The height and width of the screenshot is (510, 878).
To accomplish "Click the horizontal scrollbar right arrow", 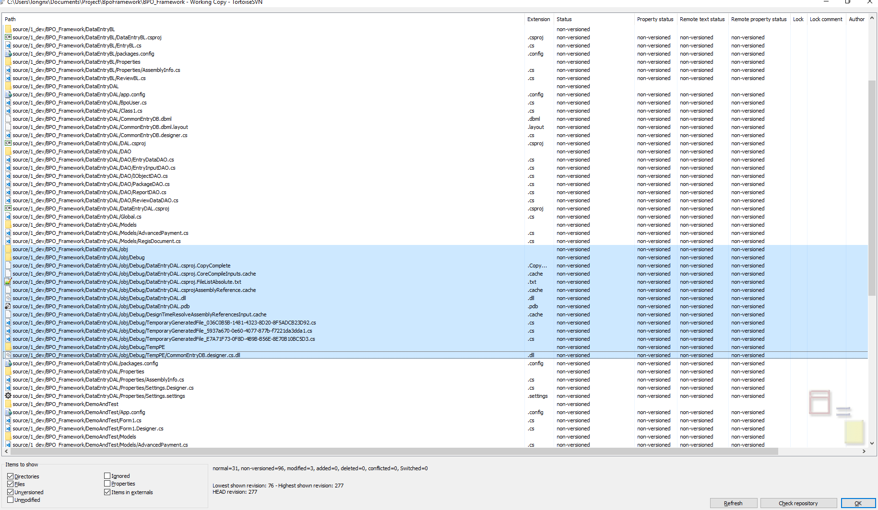I will 864,452.
